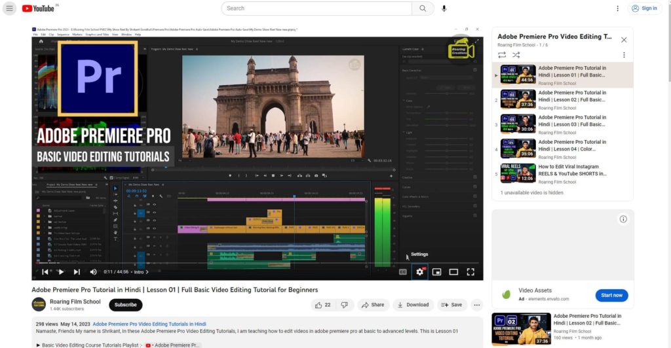Enable miniplayer mode

pos(436,272)
